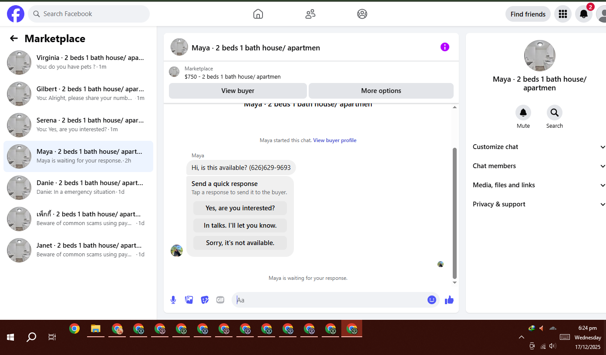Click the chat header title Maya · 2 beds
Image resolution: width=606 pixels, height=355 pixels.
256,48
